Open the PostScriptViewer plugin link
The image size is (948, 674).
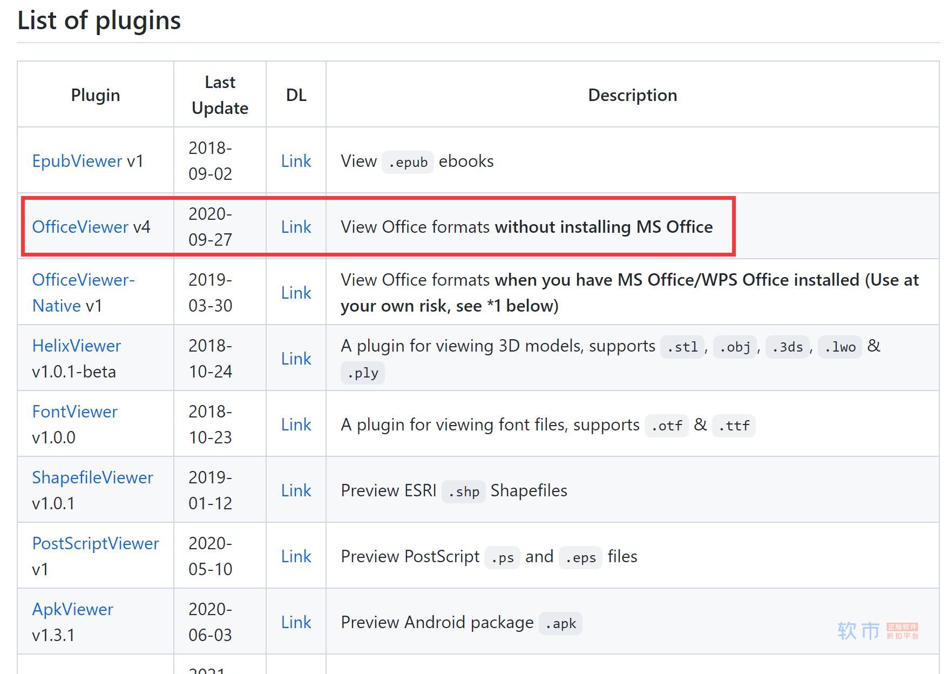coord(96,543)
